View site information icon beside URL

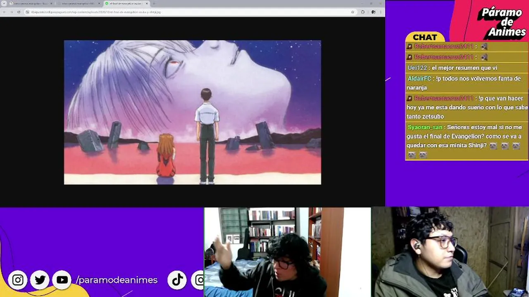pyautogui.click(x=28, y=12)
